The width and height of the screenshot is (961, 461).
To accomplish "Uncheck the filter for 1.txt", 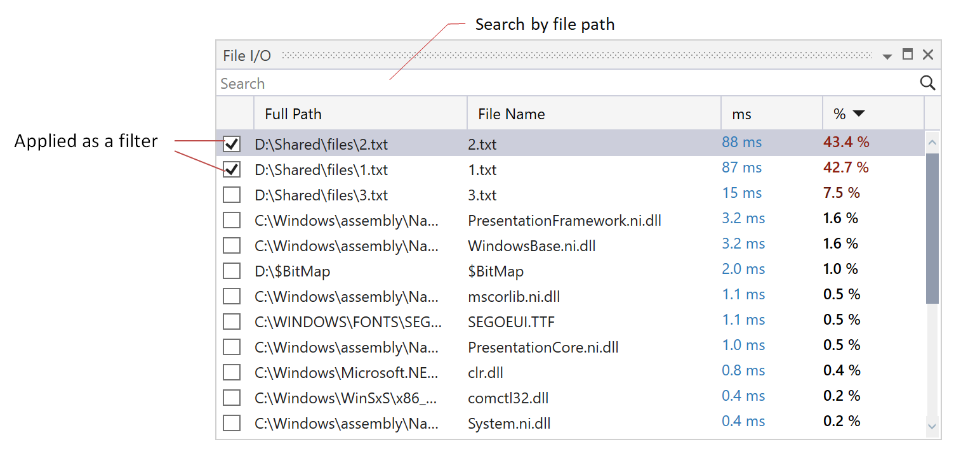I will tap(231, 169).
